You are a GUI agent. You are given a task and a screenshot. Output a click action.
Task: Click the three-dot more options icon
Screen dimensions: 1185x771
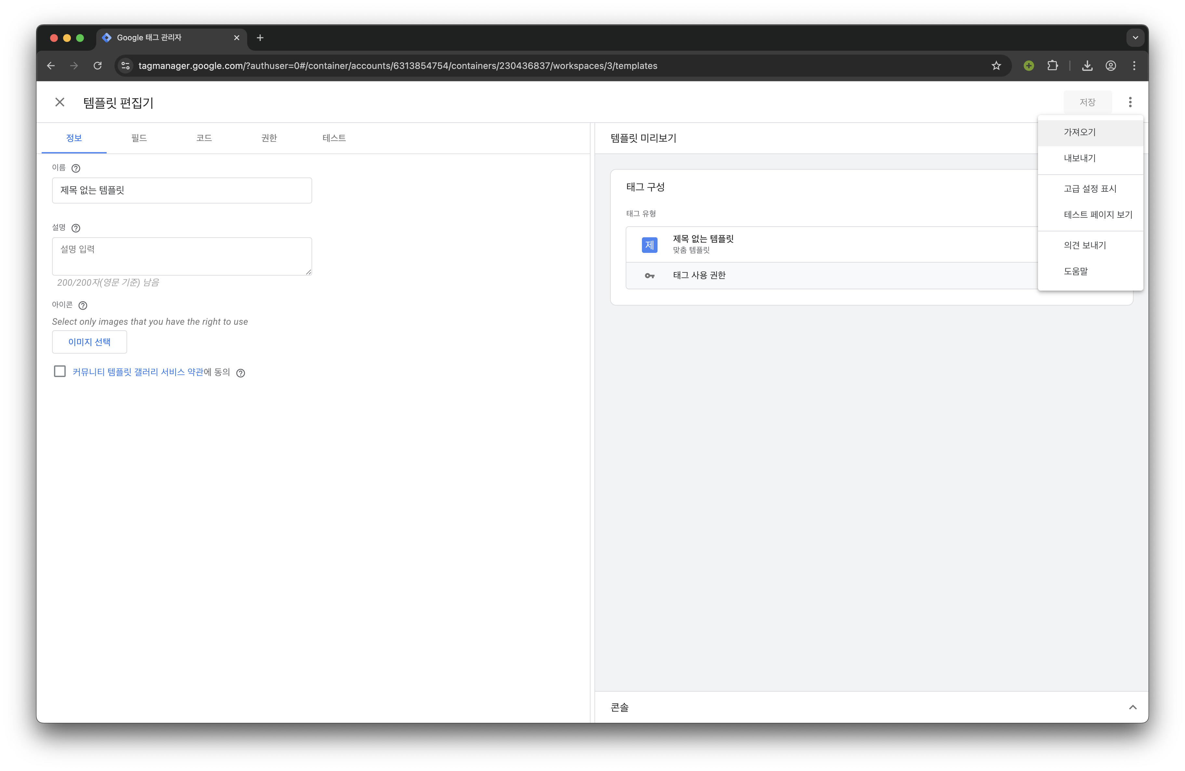[1130, 102]
